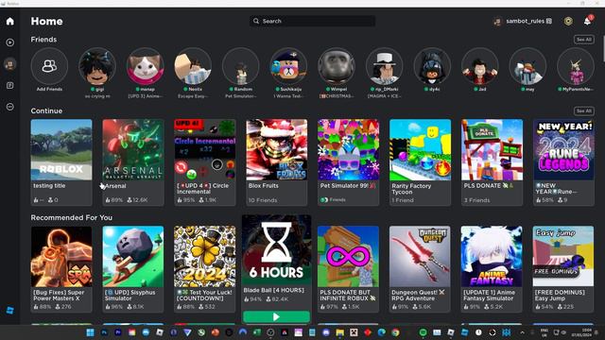
Task: Open Super Power Masters X thumbnail
Action: coord(61,256)
